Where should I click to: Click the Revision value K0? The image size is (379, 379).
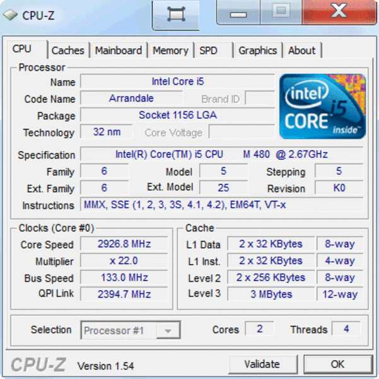pos(339,188)
